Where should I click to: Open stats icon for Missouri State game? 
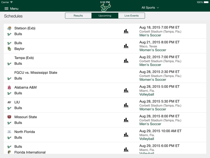[x=126, y=120]
